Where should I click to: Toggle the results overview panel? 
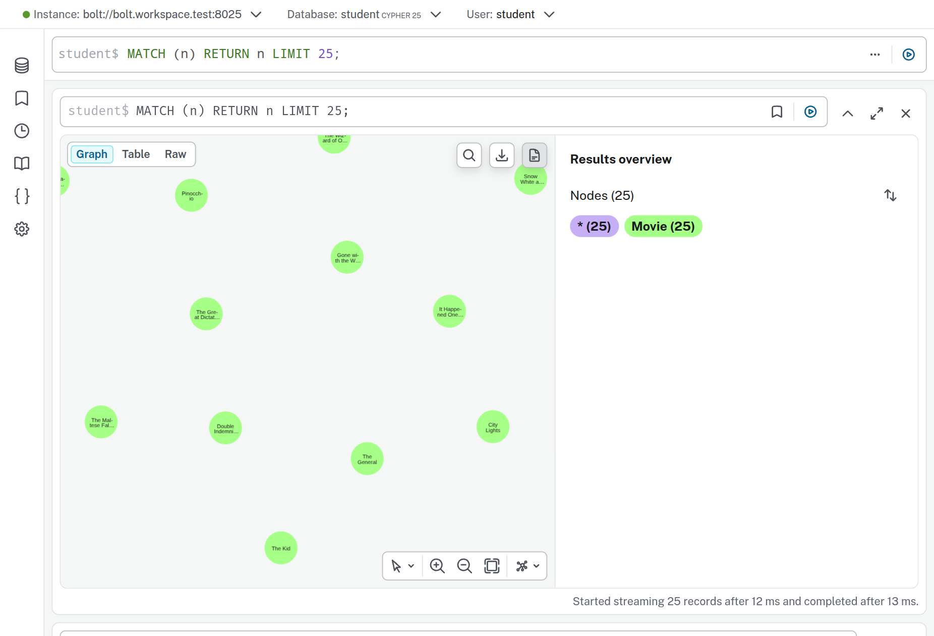[534, 155]
